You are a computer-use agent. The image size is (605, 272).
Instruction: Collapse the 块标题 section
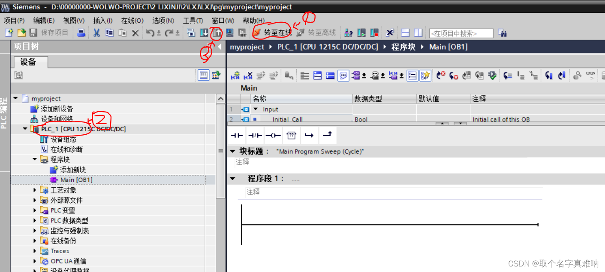pyautogui.click(x=232, y=151)
